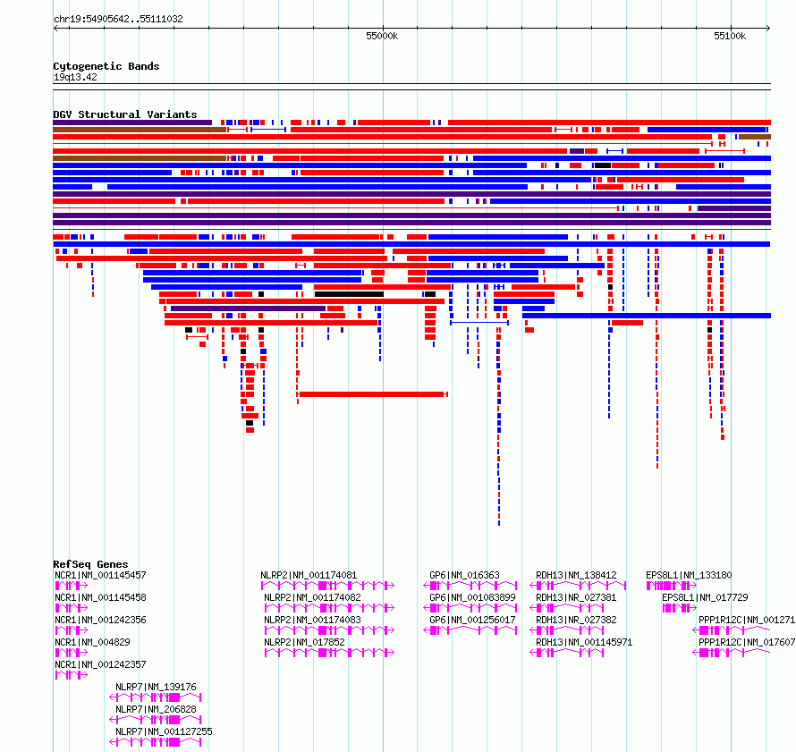Screen dimensions: 796x752
Task: Click the long black structural variant bar
Action: coord(350,294)
